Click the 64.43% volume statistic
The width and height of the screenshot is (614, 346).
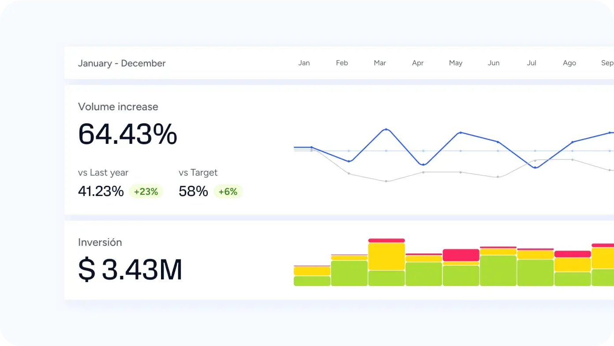[x=127, y=135]
